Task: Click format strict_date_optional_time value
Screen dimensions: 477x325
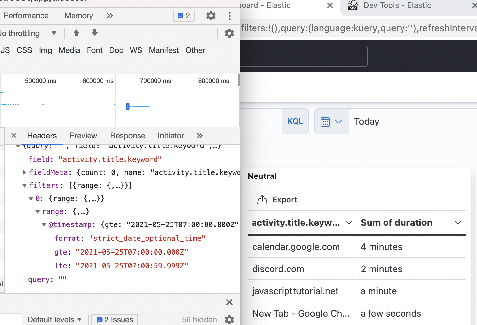Action: pyautogui.click(x=147, y=238)
